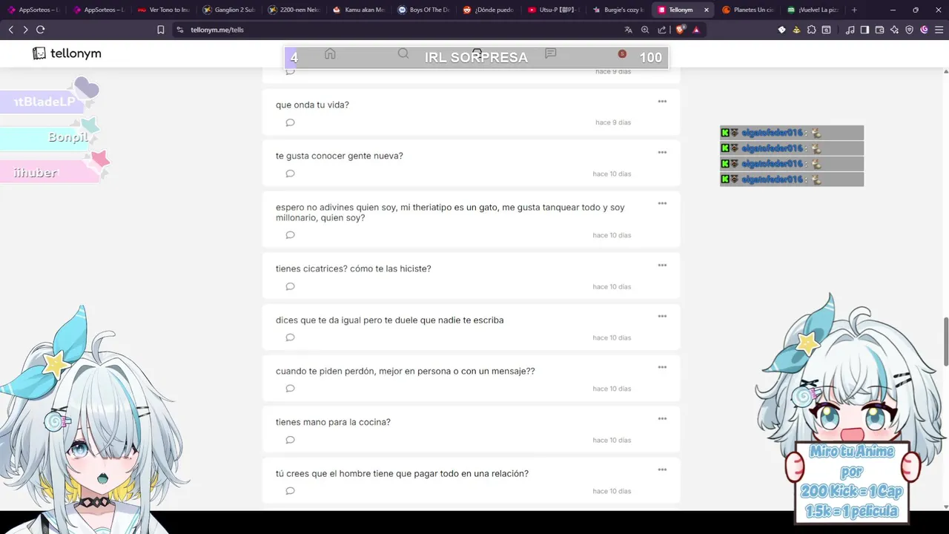This screenshot has height=534, width=949.
Task: Open the browser hamburger main menu
Action: [938, 30]
